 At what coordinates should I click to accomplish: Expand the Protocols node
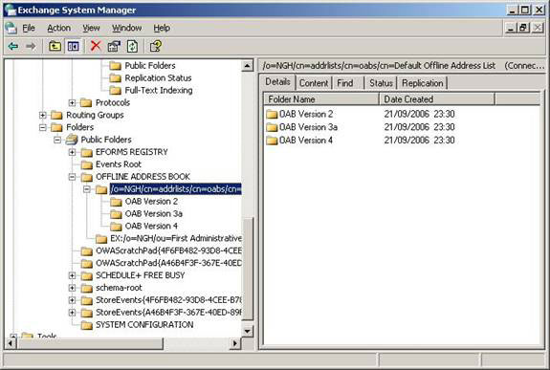pos(72,102)
